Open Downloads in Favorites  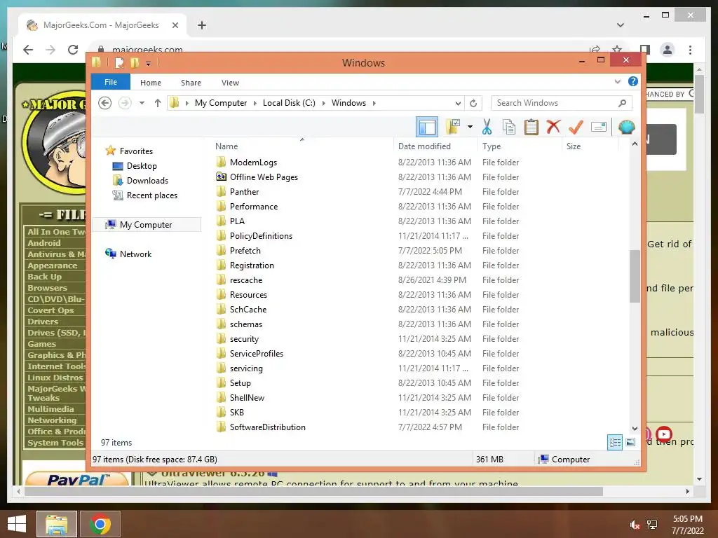[x=147, y=181]
